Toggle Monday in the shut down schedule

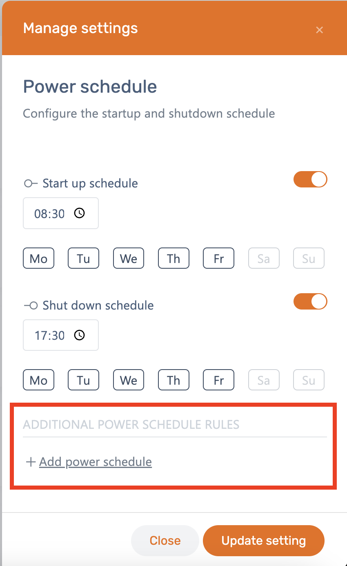point(38,380)
